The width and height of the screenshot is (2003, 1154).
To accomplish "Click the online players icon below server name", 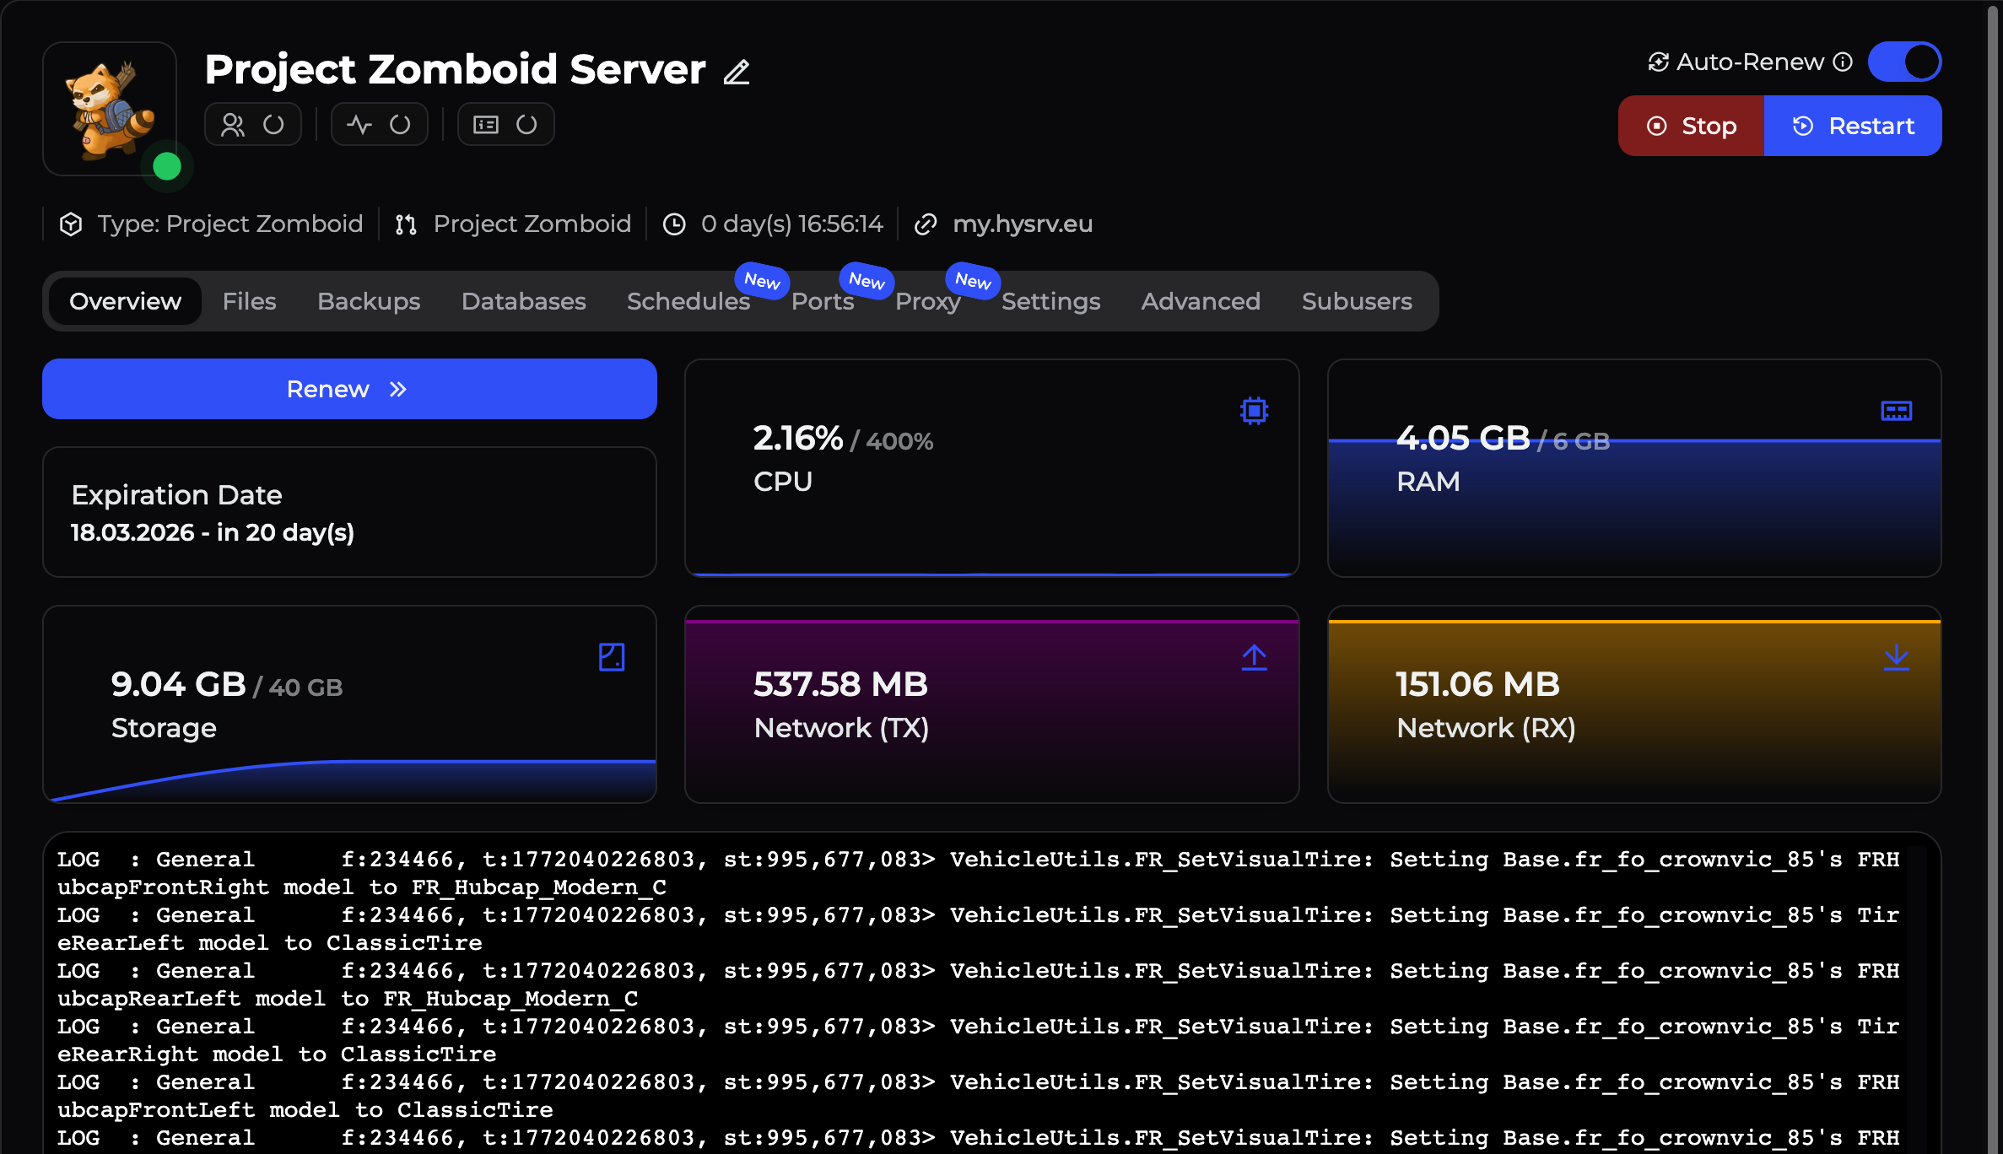I will 233,124.
